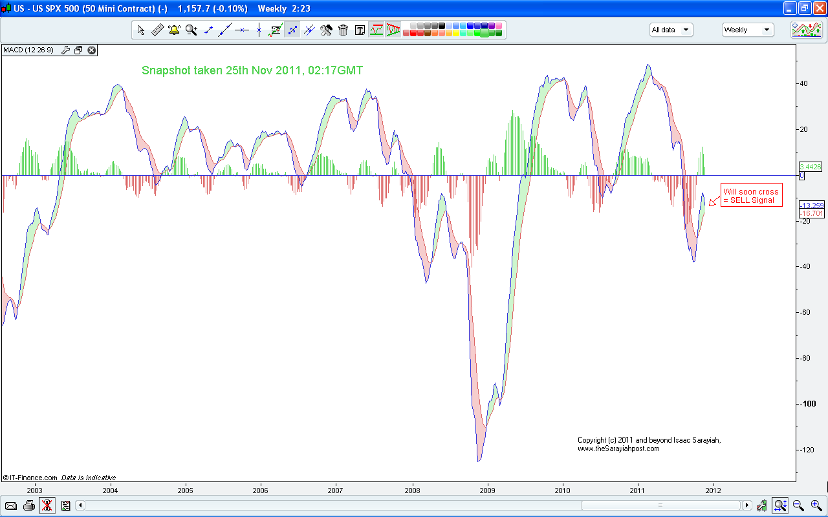Select the magnifier zoom tool in toolbar
Viewport: 828px width, 517px height.
tap(191, 30)
